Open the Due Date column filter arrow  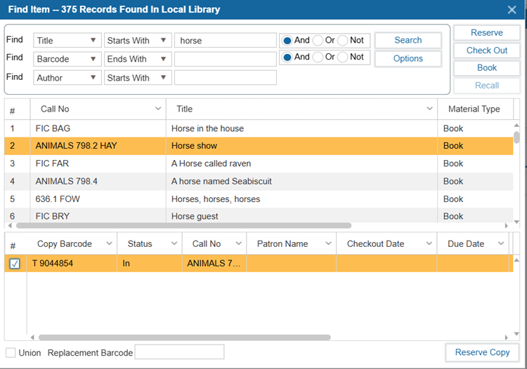tap(501, 243)
